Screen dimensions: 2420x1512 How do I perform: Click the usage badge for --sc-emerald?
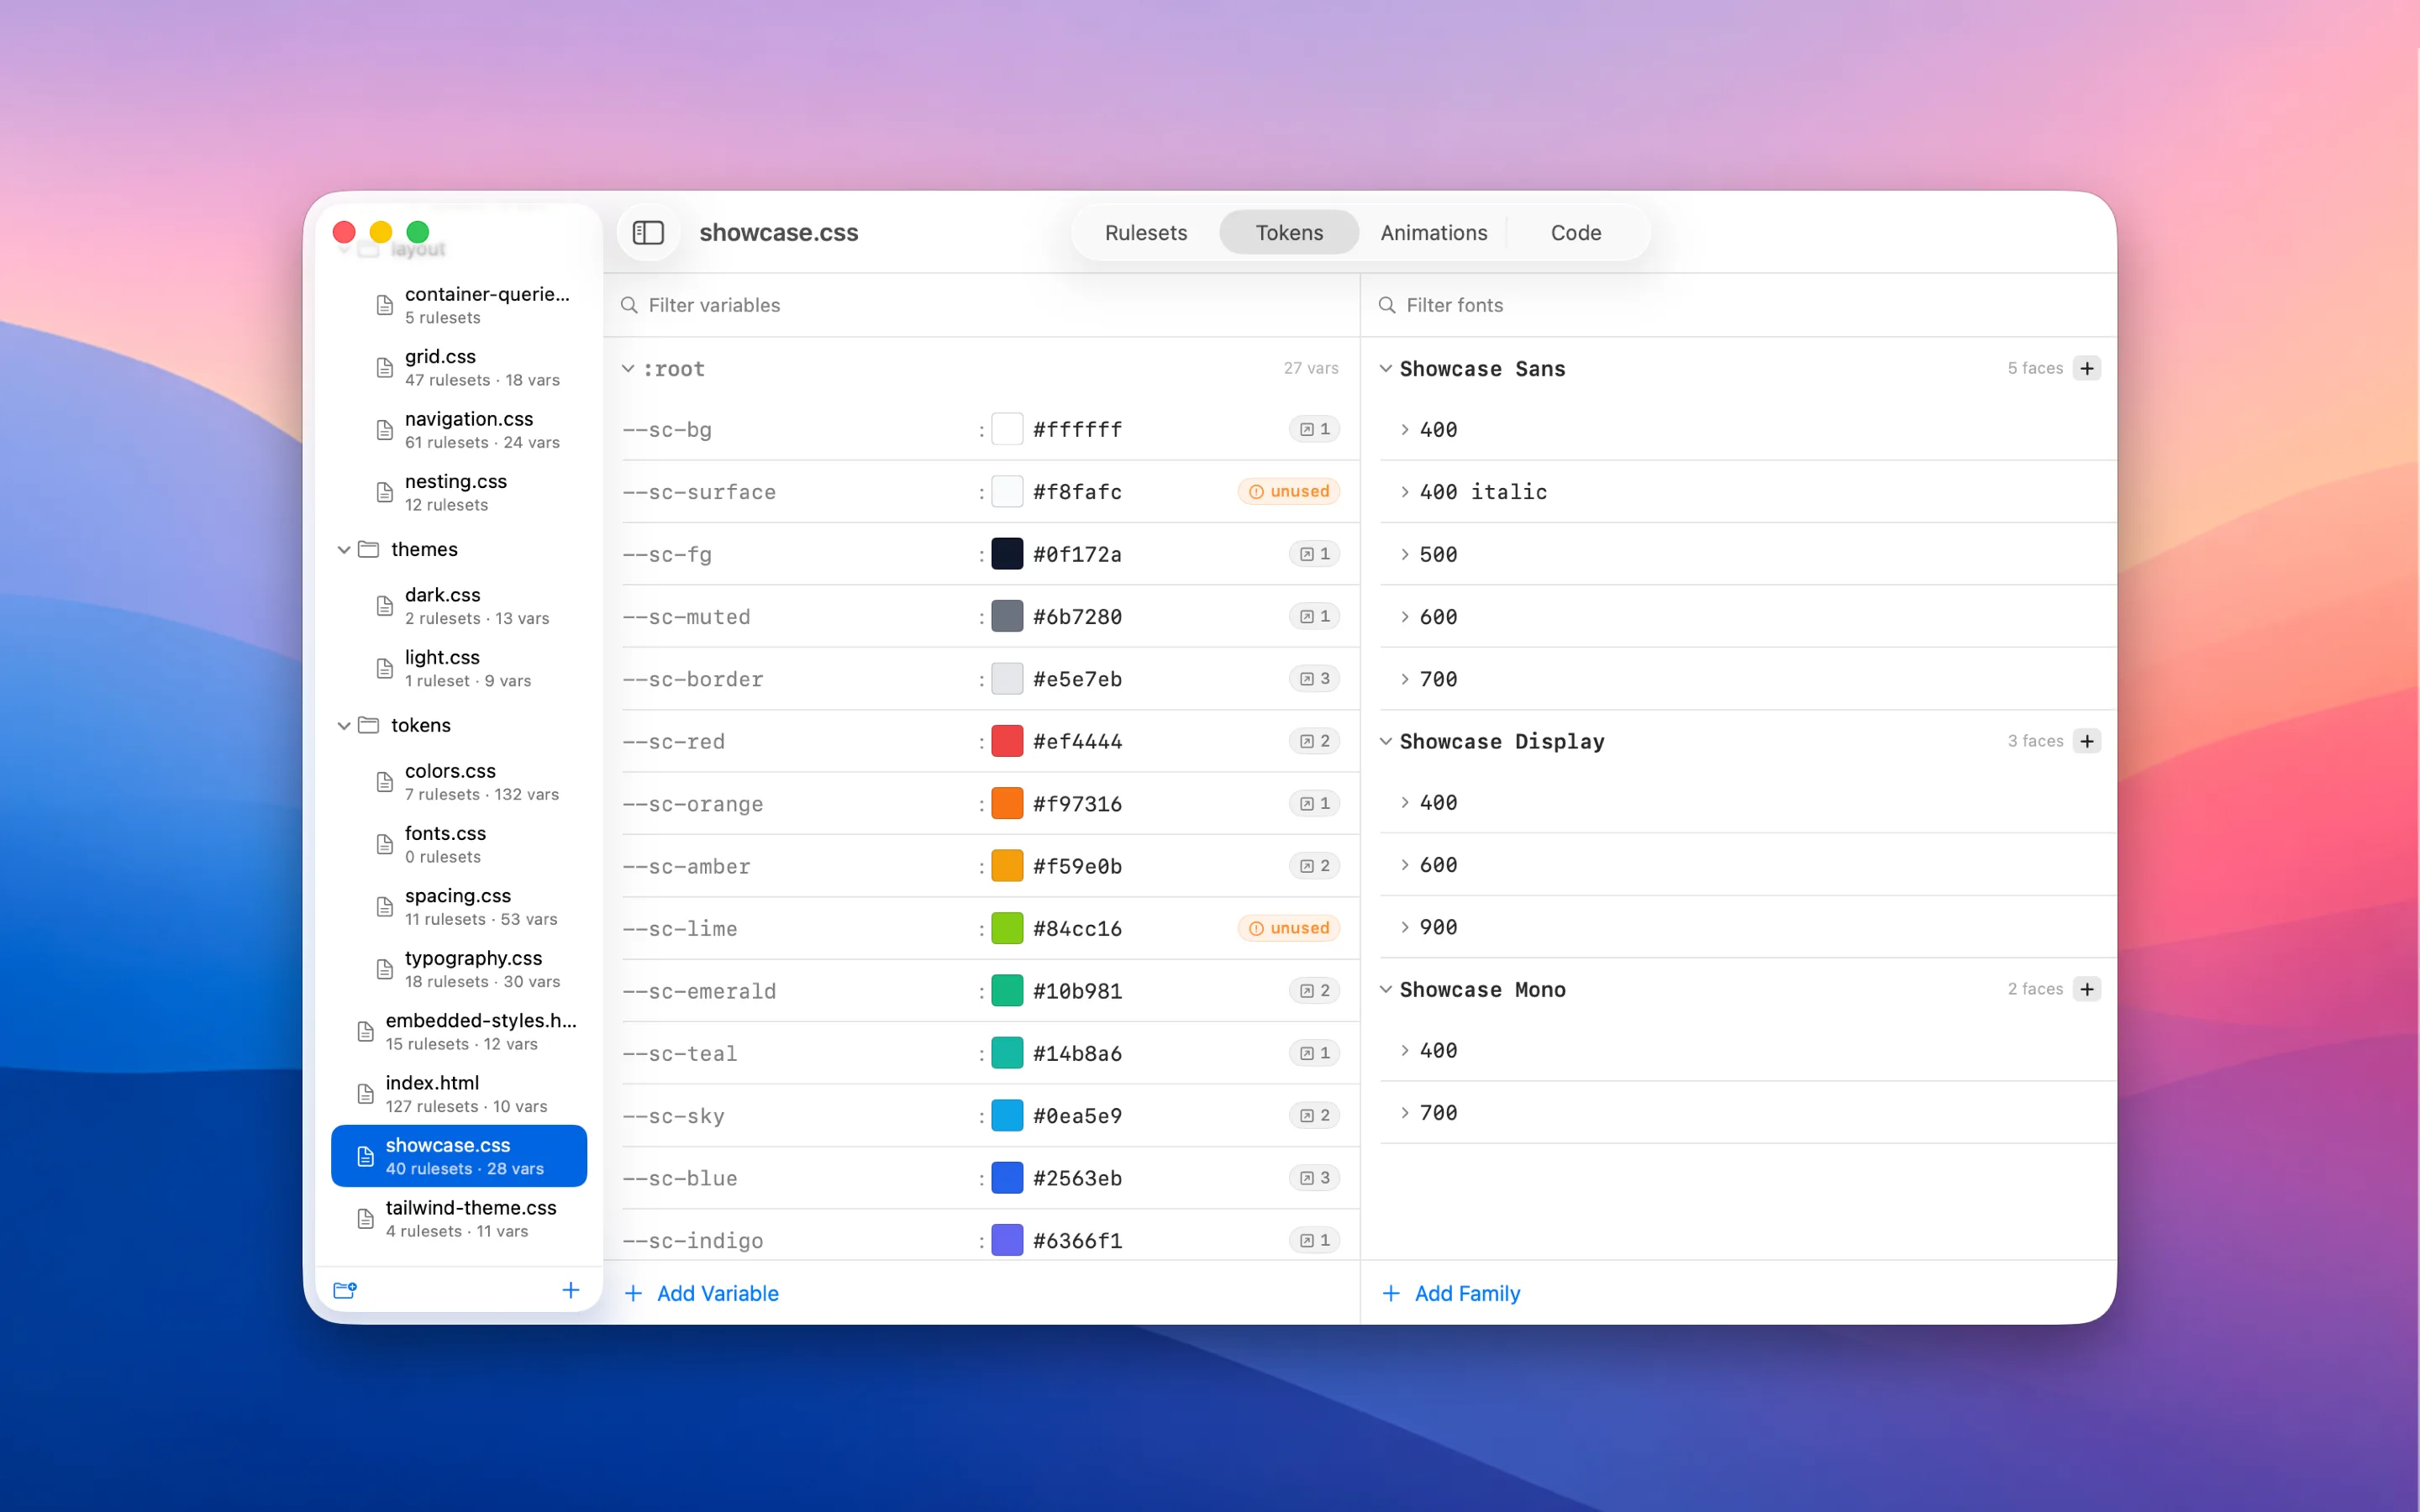(1314, 991)
